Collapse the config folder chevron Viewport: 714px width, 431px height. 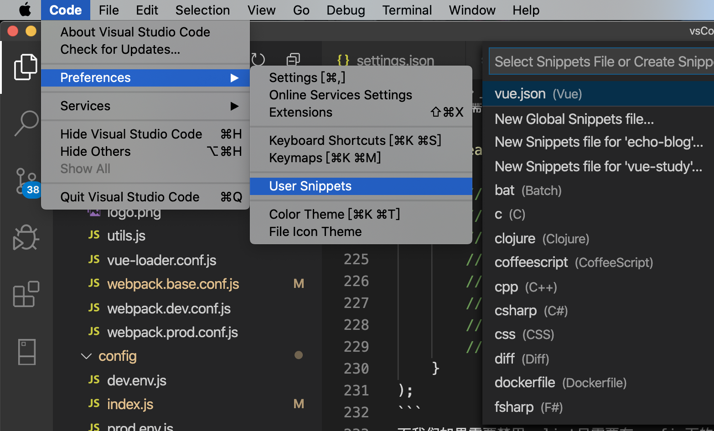[x=86, y=356]
